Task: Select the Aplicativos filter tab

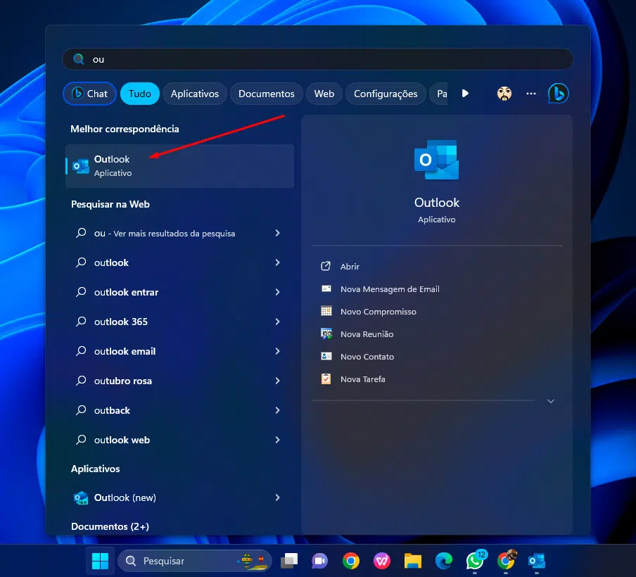Action: [x=195, y=94]
